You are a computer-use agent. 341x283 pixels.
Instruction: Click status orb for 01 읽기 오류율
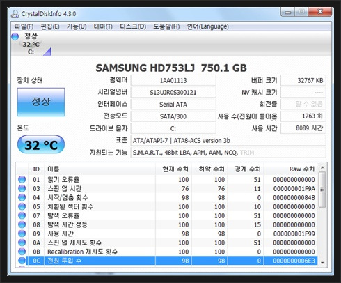[22, 179]
